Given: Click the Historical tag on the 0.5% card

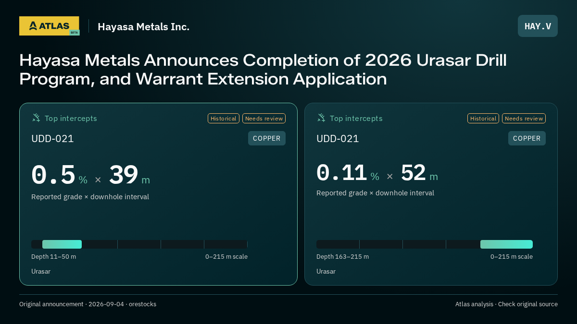Looking at the screenshot, I should pos(224,119).
